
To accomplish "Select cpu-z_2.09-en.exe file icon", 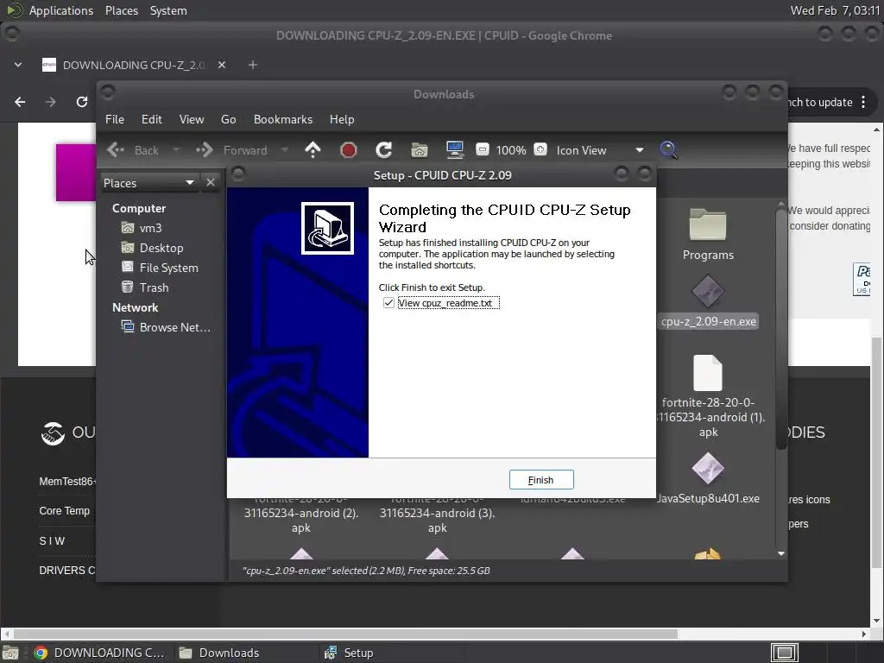I will (x=708, y=292).
